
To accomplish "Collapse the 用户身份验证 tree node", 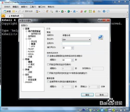I will [x=26, y=31].
